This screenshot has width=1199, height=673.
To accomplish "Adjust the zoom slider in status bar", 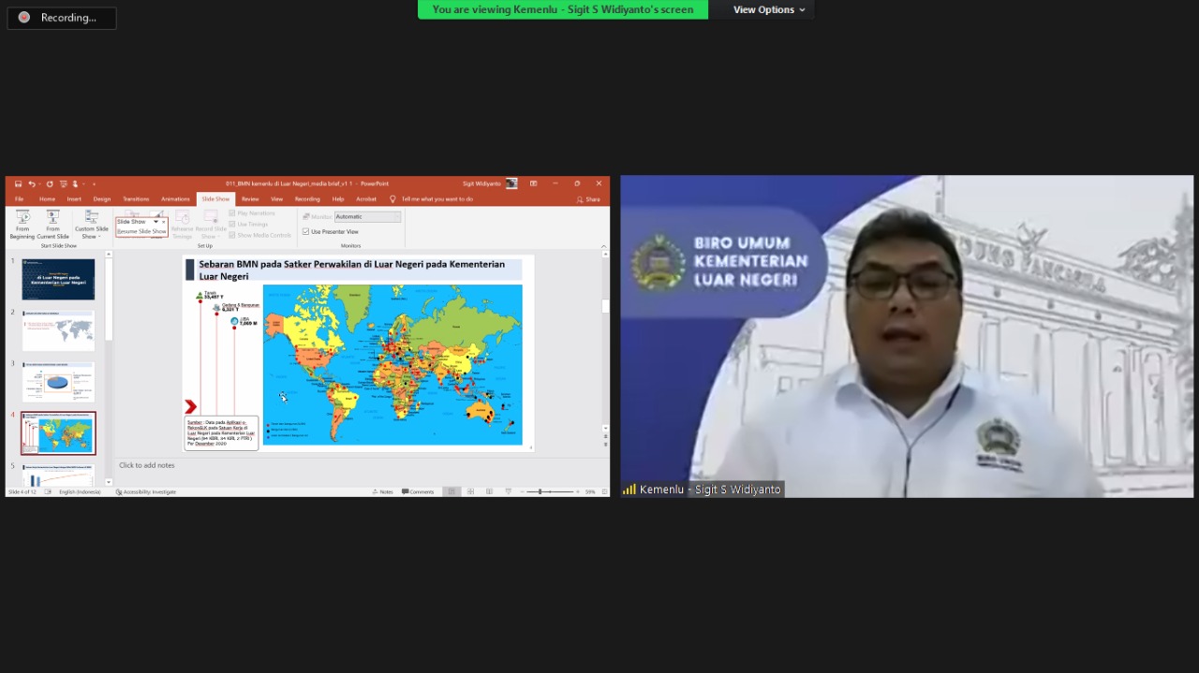I will 540,491.
